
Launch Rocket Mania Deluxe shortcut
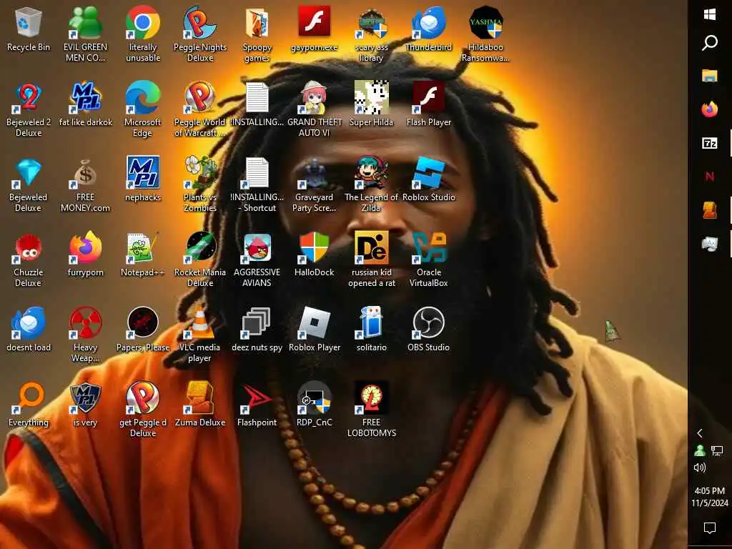coord(200,248)
